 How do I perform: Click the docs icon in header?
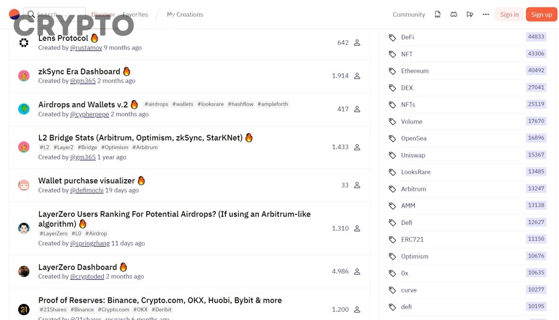tap(437, 14)
